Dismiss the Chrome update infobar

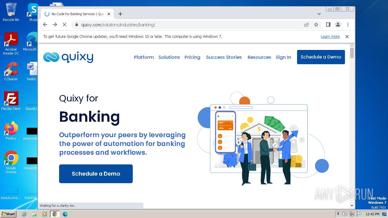coord(347,36)
